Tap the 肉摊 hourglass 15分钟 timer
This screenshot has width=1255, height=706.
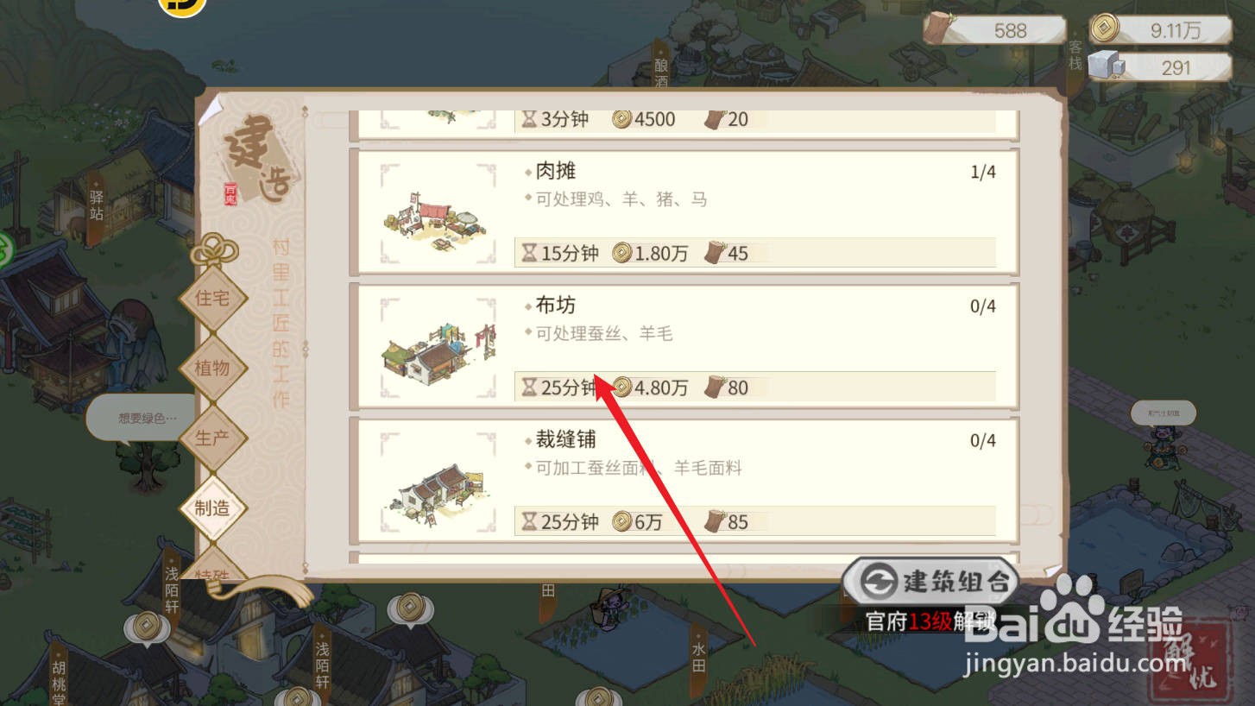click(x=559, y=253)
